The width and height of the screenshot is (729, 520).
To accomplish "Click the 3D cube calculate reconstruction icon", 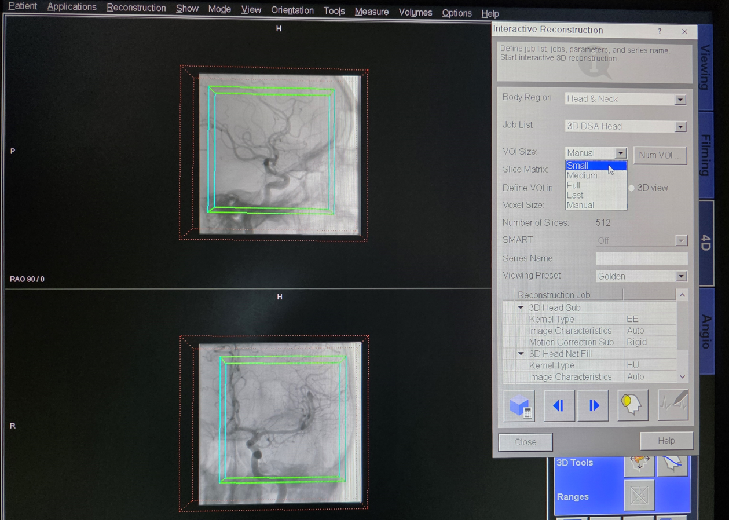I will point(519,405).
